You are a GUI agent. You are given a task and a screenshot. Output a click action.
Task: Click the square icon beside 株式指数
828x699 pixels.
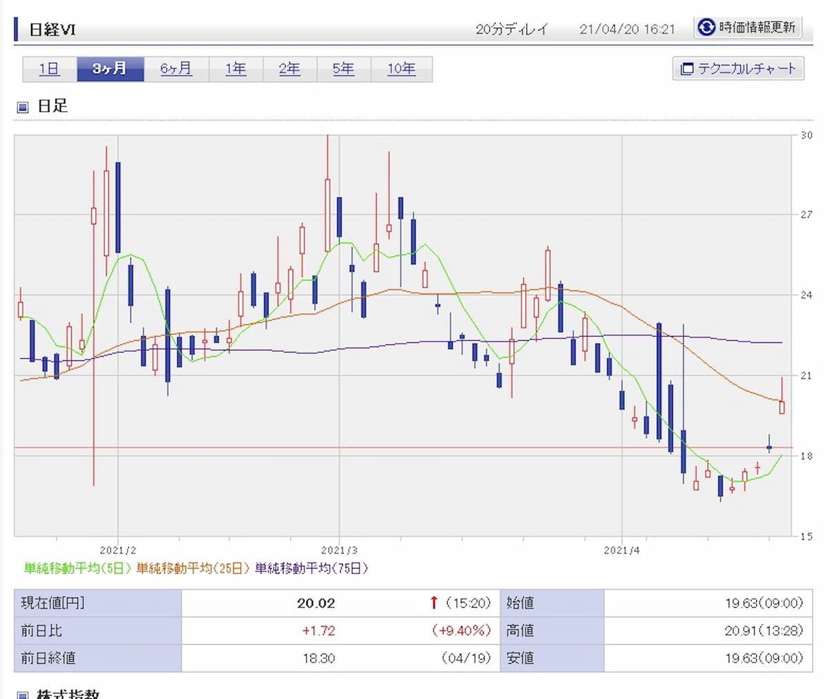coord(23,695)
